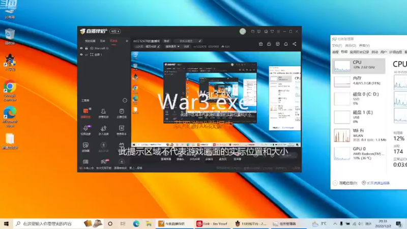Image resolution: width=407 pixels, height=229 pixels.
Task: Expand more tools via the circled ellipsis
Action: pos(125,100)
